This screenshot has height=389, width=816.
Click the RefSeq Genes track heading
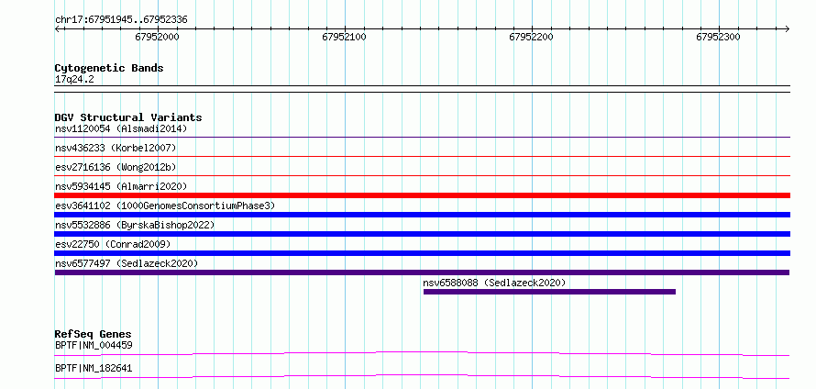(94, 334)
